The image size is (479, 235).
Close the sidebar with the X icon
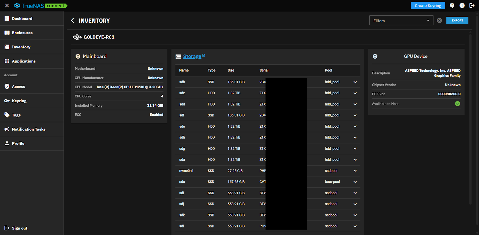point(7,6)
